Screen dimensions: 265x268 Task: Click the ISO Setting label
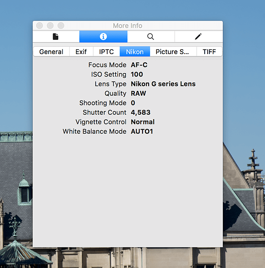109,75
